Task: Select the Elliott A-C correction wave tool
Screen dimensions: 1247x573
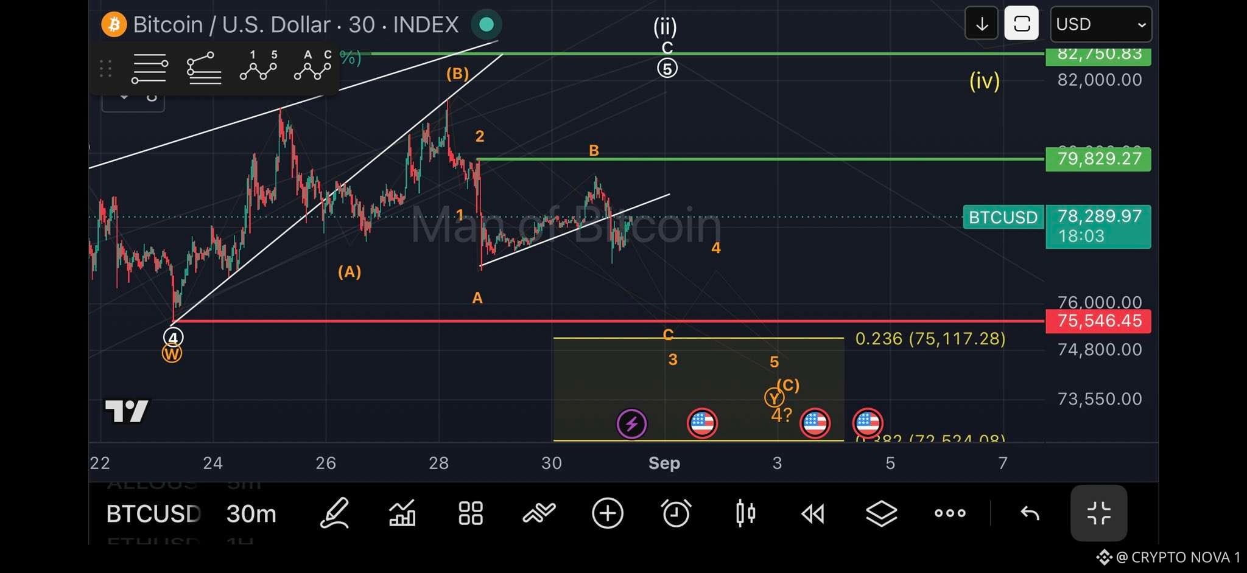Action: (312, 66)
